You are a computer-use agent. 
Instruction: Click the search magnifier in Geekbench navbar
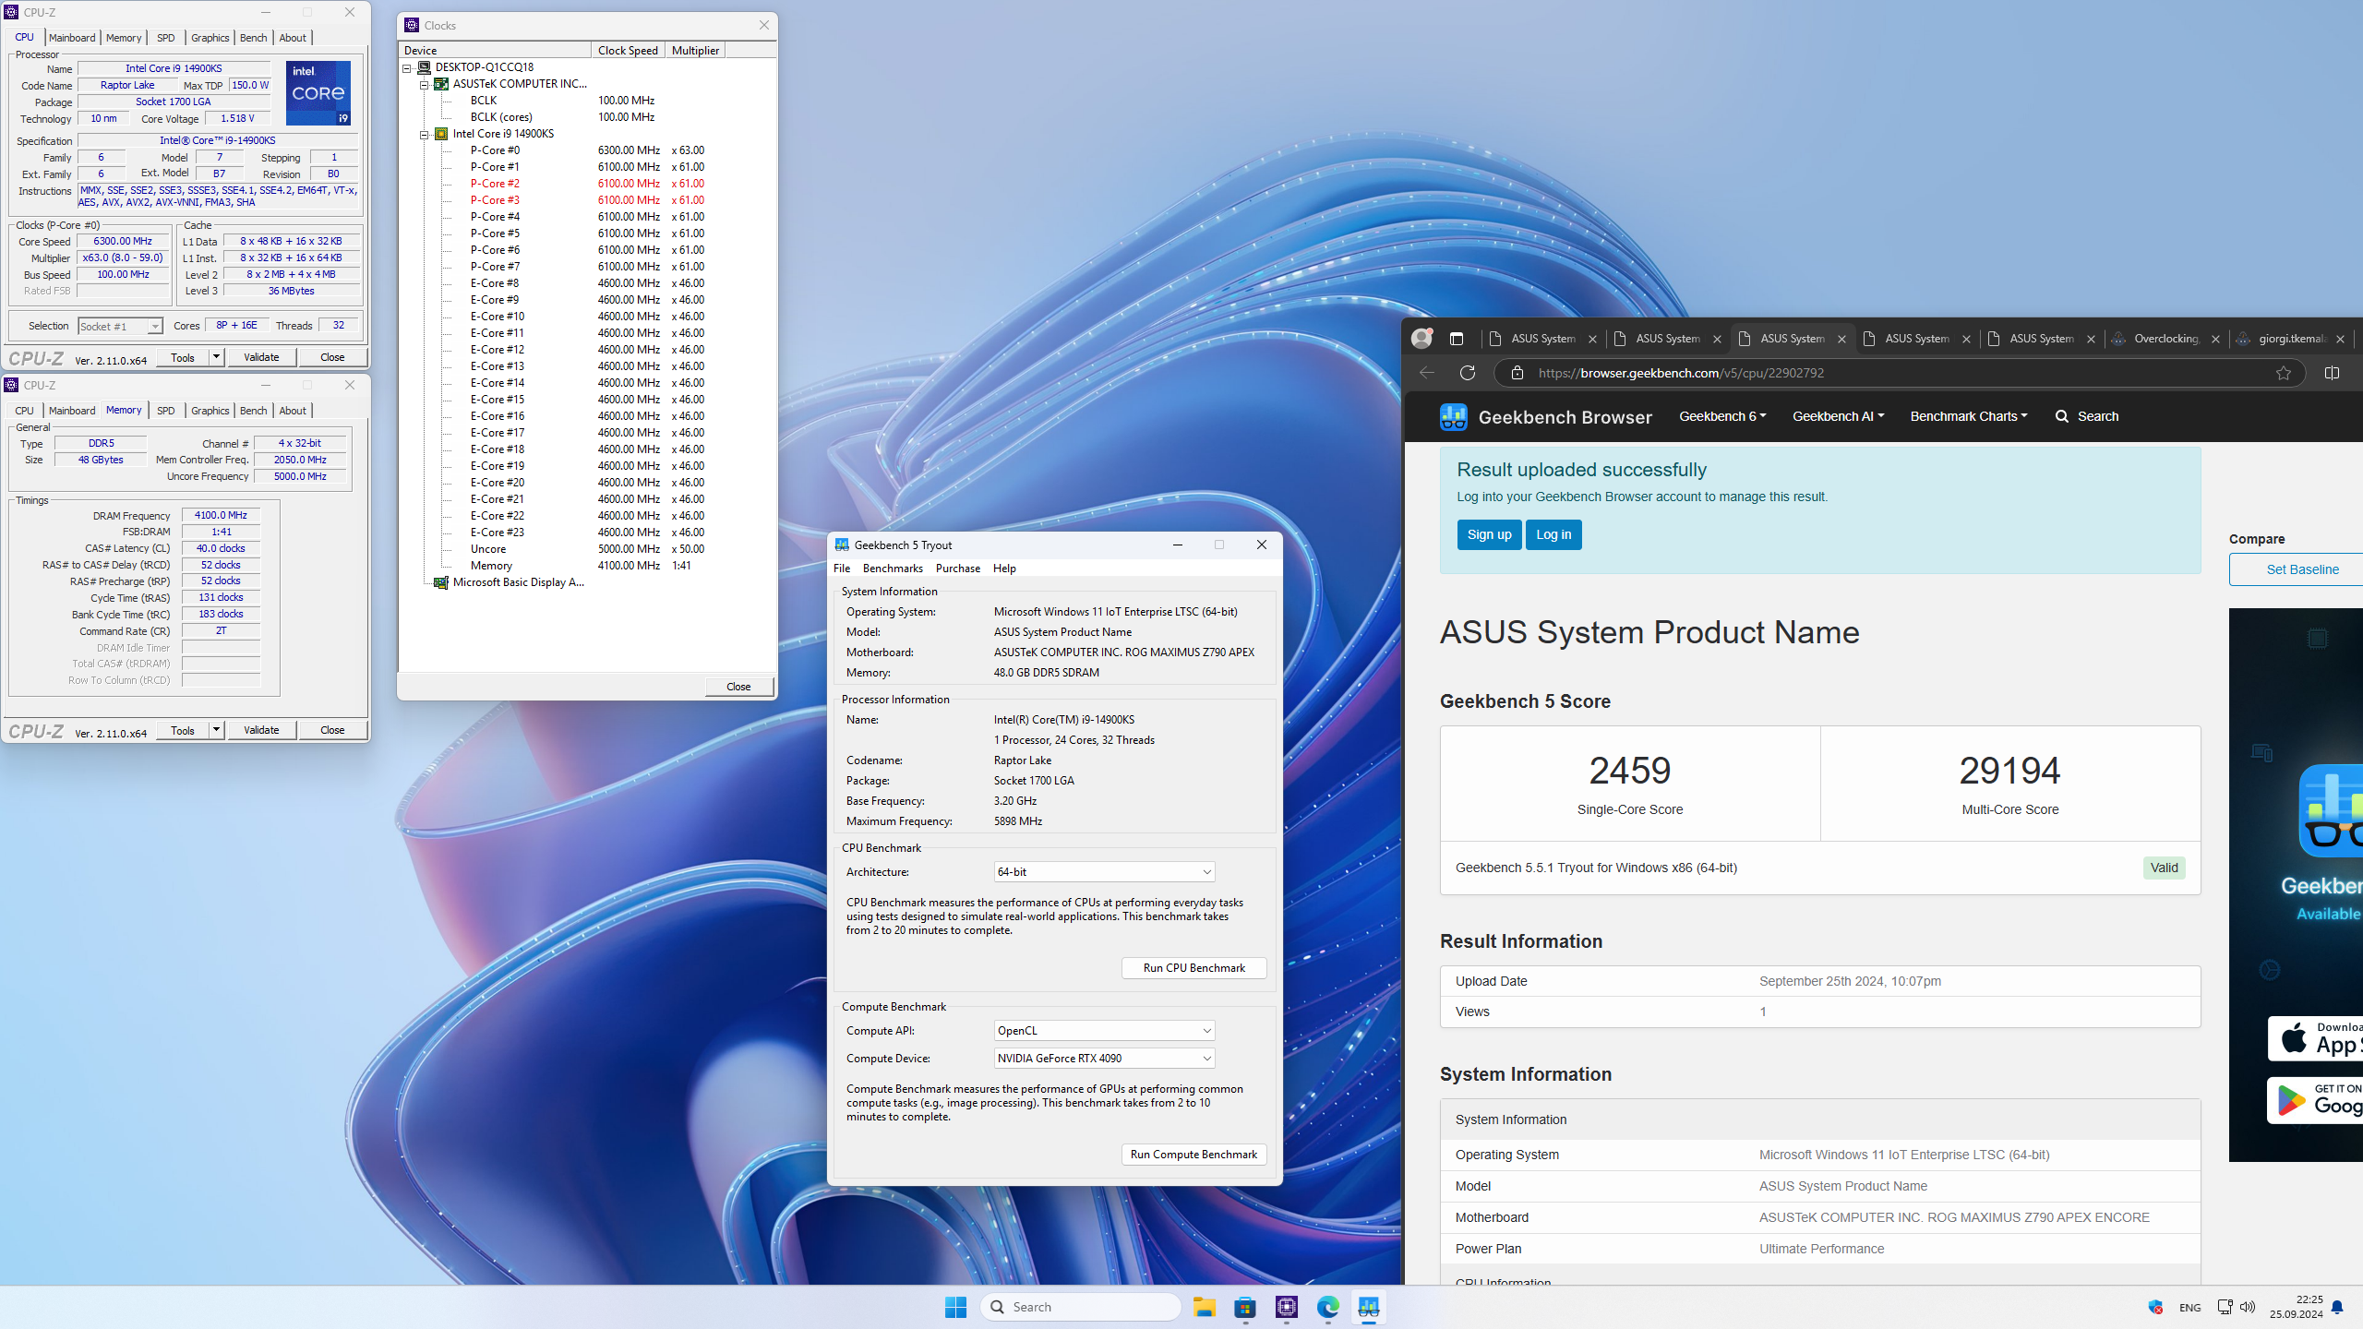coord(2062,416)
